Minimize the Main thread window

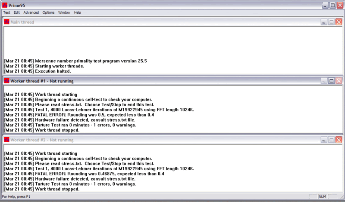323,22
